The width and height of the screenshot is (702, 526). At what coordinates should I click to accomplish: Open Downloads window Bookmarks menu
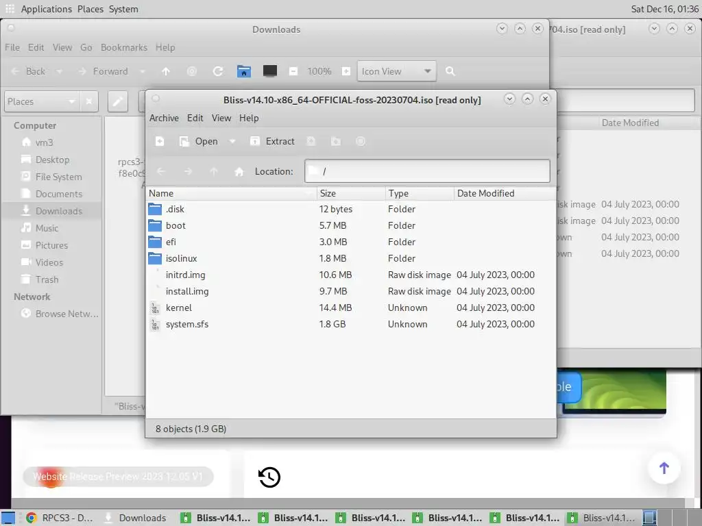click(124, 47)
